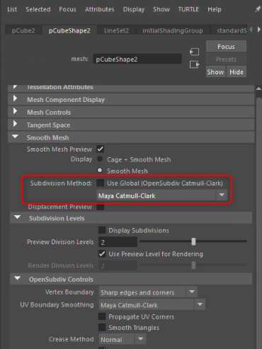The height and width of the screenshot is (349, 262).
Task: Expand the Tessellation Attributes section
Action: 131,88
